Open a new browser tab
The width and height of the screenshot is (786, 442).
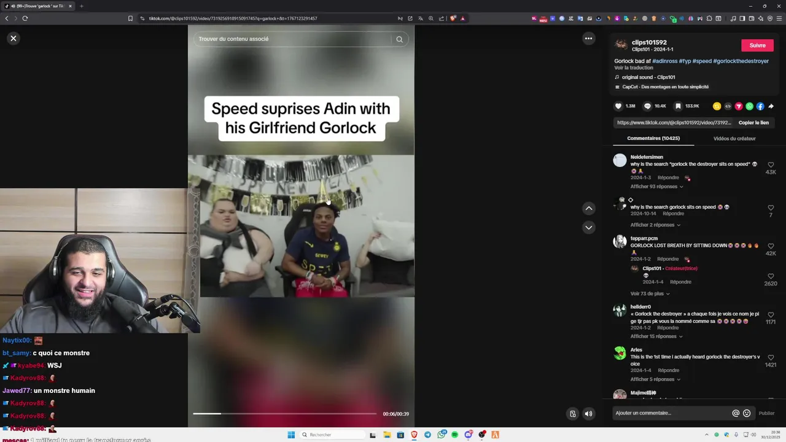click(x=81, y=6)
